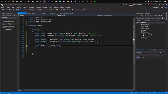Open the Отладка menu
The height and width of the screenshot is (94, 168).
click(x=31, y=7)
